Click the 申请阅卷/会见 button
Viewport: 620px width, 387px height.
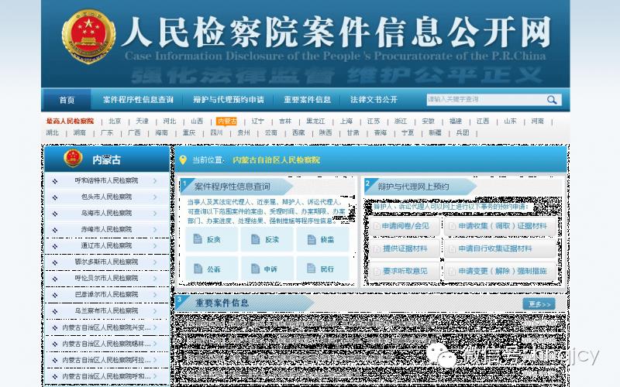pyautogui.click(x=405, y=226)
